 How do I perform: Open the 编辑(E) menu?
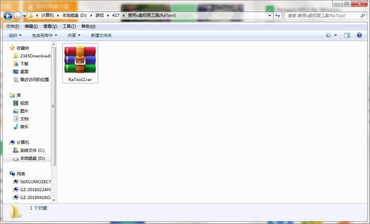click(31, 26)
